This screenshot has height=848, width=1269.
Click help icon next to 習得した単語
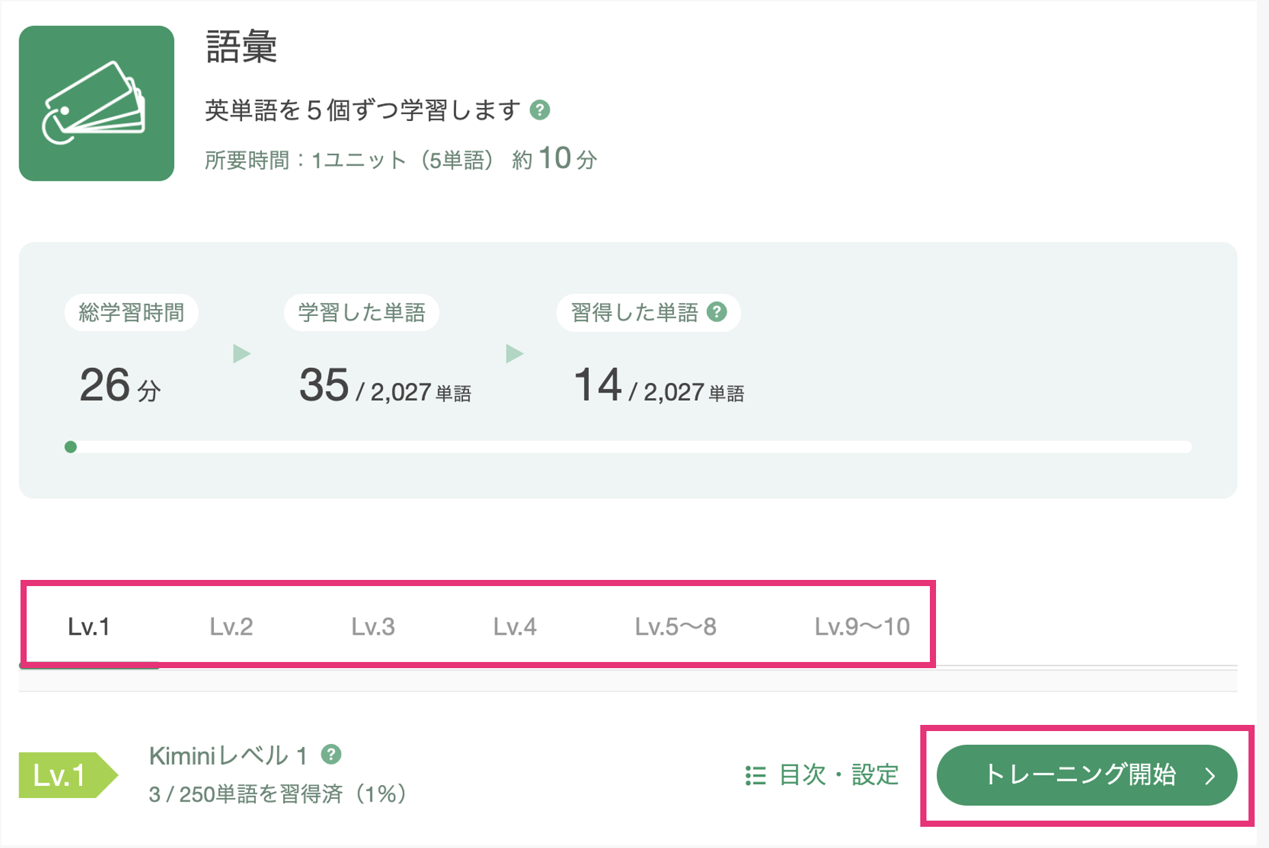coord(717,313)
